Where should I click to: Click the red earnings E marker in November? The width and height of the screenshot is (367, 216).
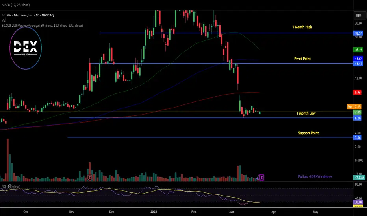(x=89, y=178)
